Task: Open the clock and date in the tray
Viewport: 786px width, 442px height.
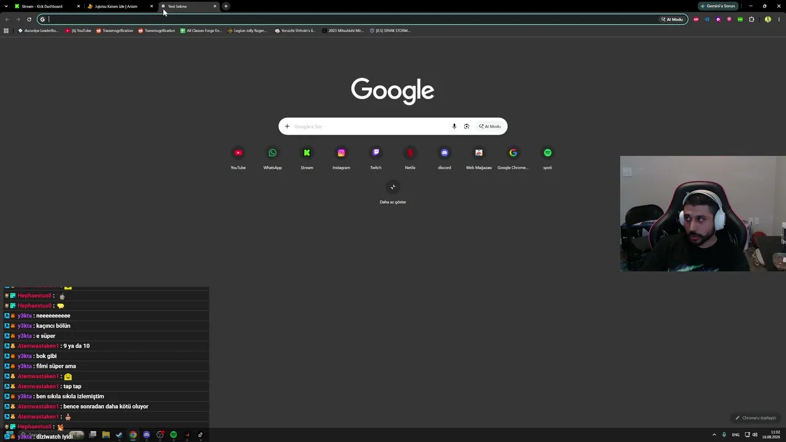Action: [771, 435]
